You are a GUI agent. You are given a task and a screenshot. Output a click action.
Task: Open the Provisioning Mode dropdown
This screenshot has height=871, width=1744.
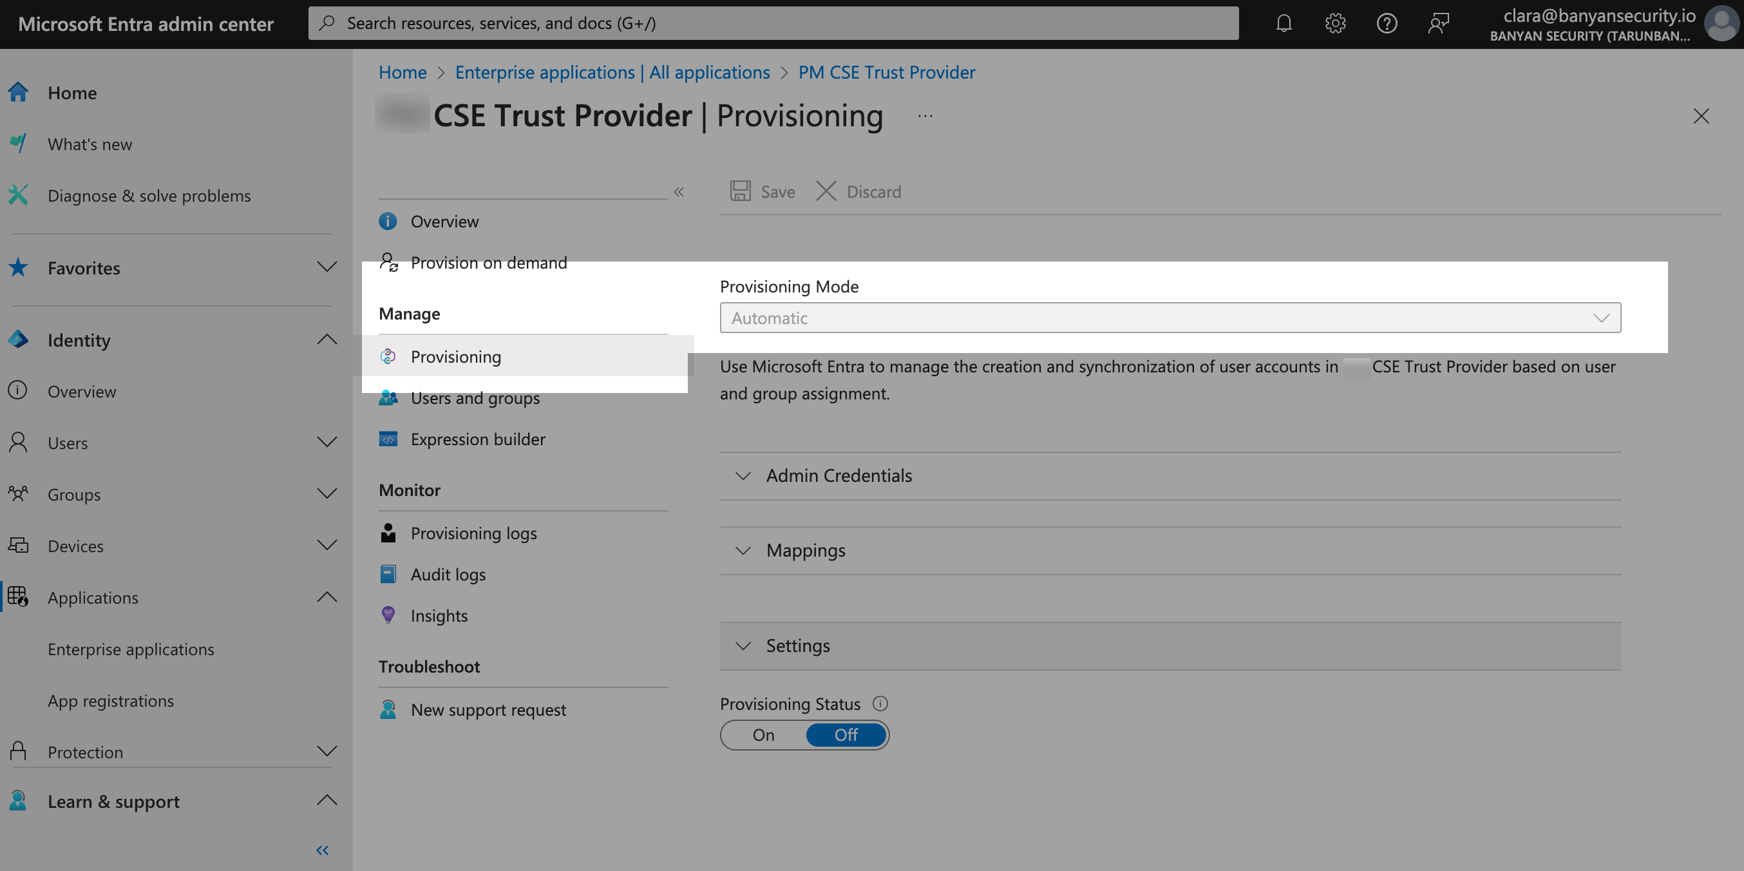1170,318
